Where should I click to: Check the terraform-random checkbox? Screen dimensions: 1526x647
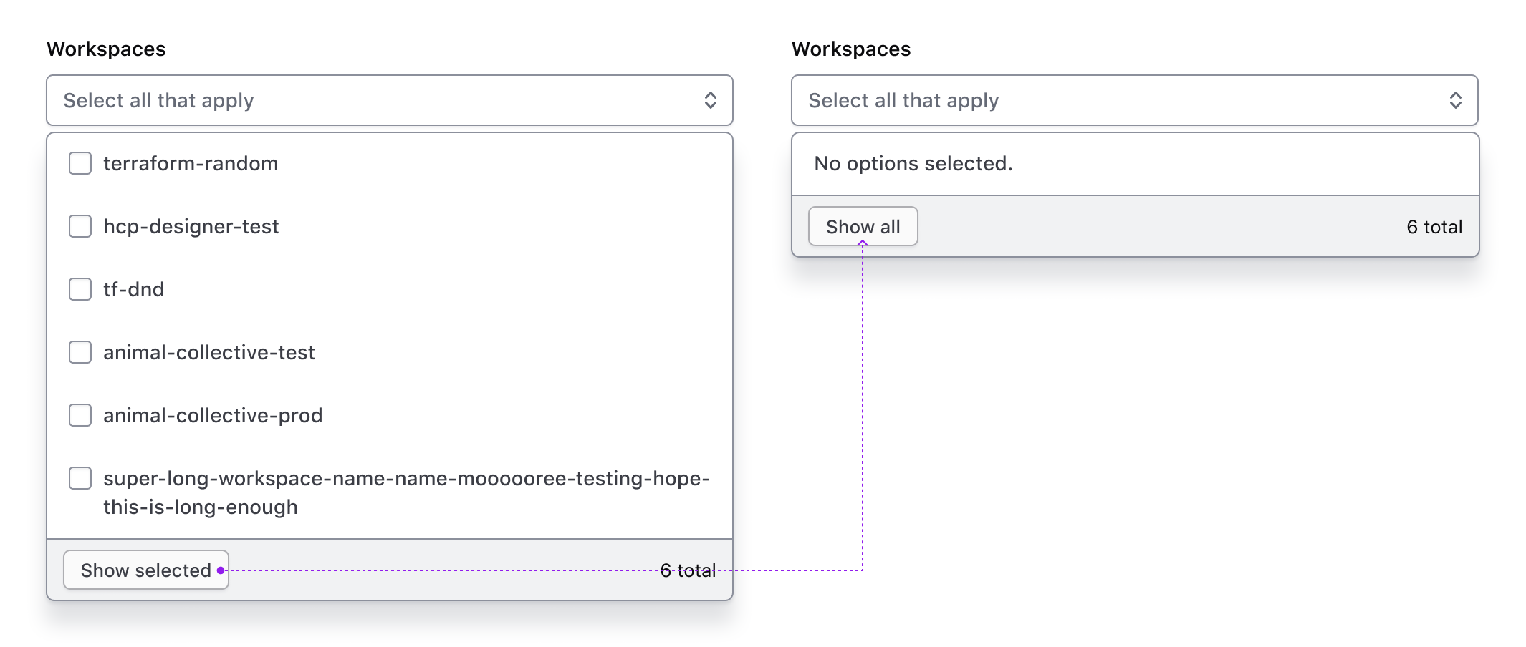coord(80,163)
